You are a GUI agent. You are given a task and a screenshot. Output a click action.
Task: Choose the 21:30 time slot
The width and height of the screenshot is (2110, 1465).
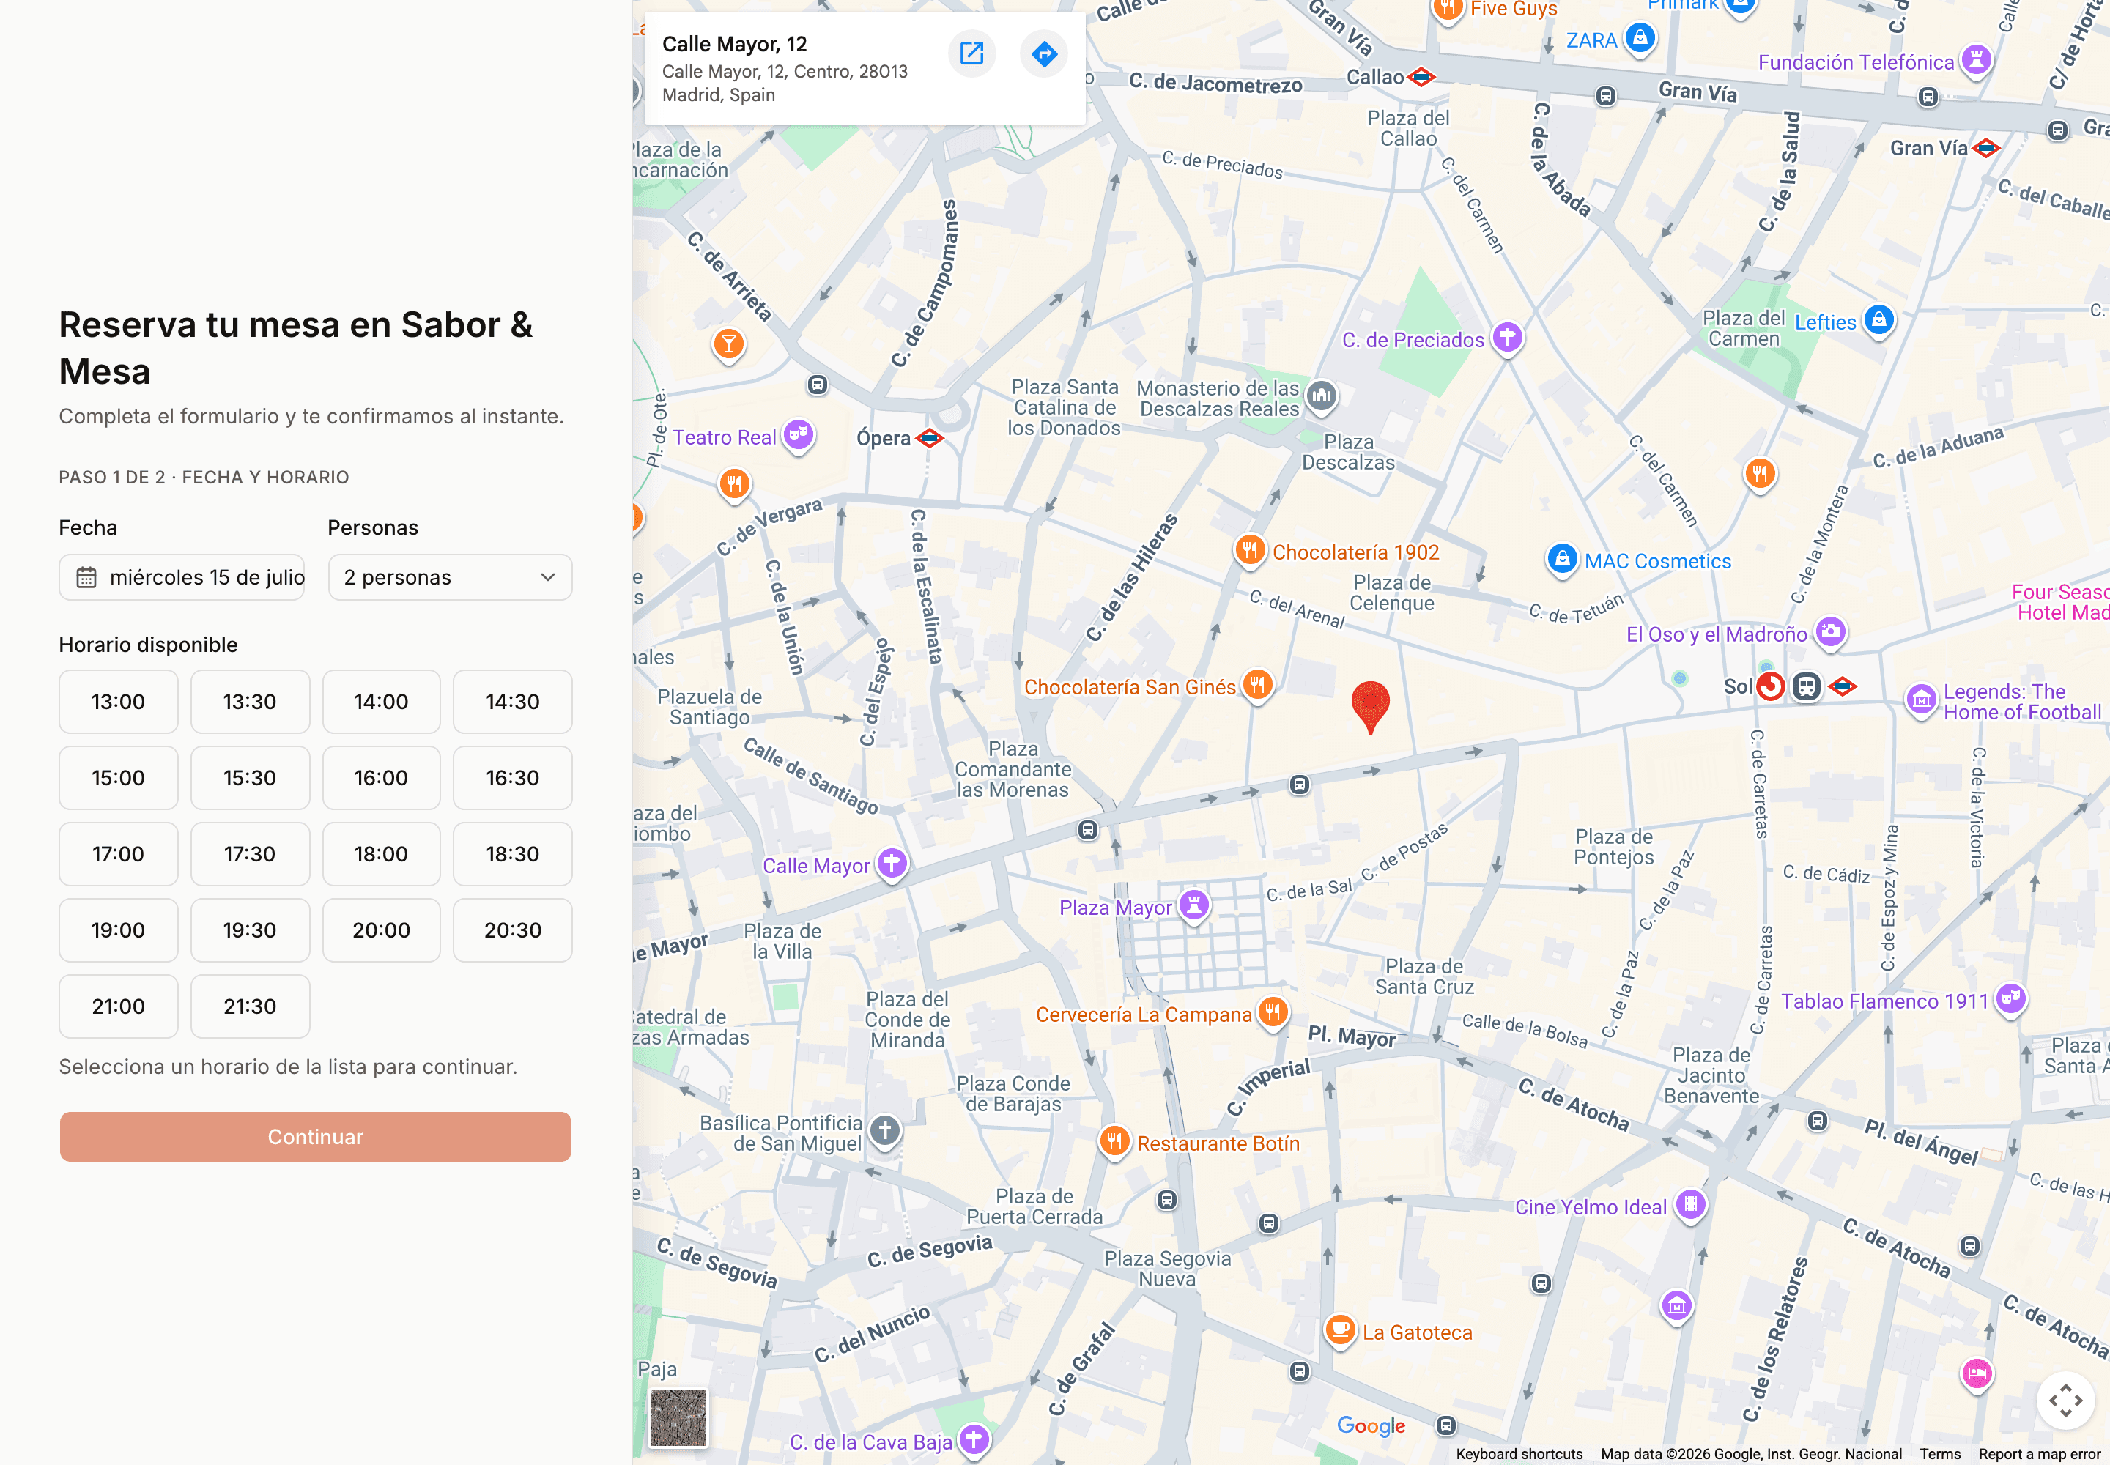click(250, 1006)
